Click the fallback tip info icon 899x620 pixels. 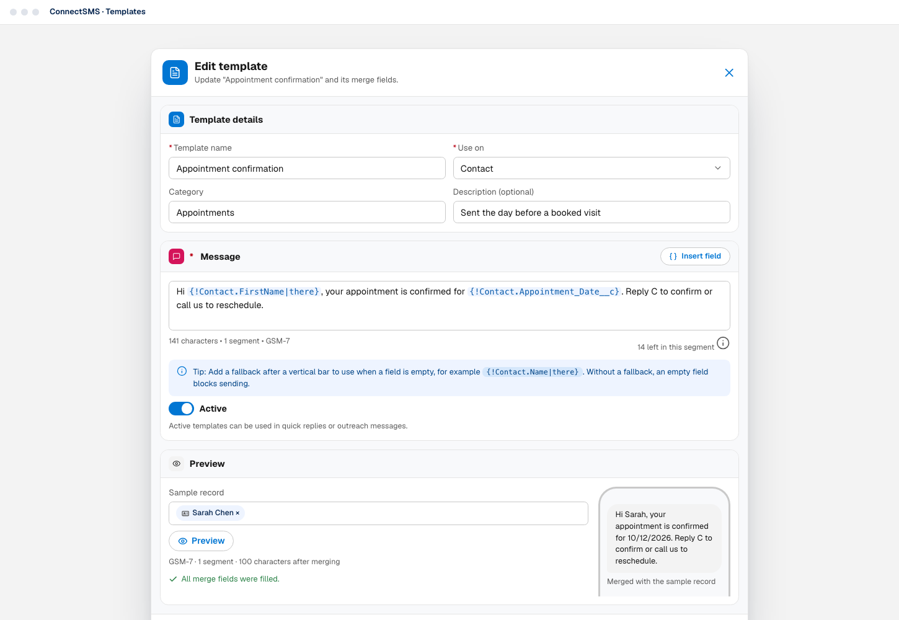click(x=182, y=371)
